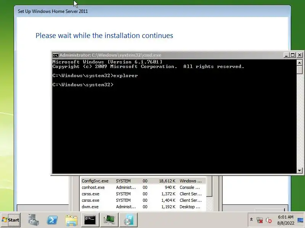This screenshot has width=305, height=228.
Task: Select dwm.exe process in Task Manager
Action: [143, 207]
